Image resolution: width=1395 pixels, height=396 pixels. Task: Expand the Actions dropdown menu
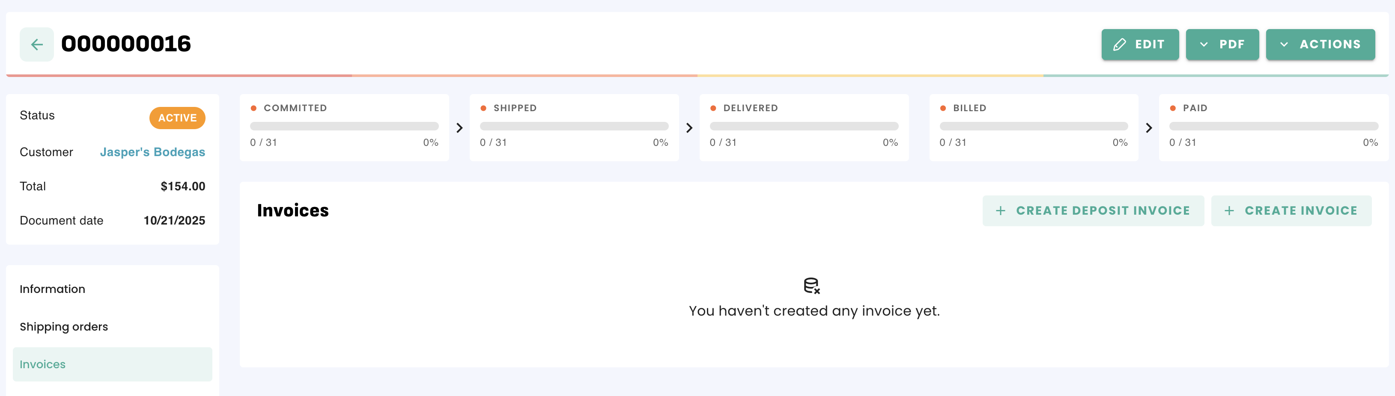tap(1320, 44)
